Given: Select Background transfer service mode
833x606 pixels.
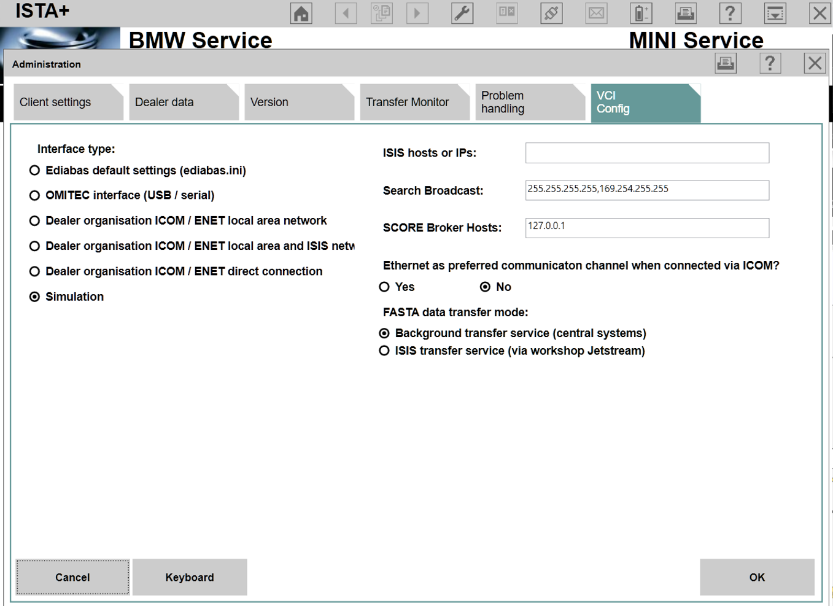Looking at the screenshot, I should click(x=513, y=333).
